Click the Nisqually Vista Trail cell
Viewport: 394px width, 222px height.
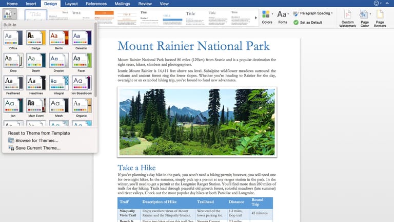pos(128,213)
